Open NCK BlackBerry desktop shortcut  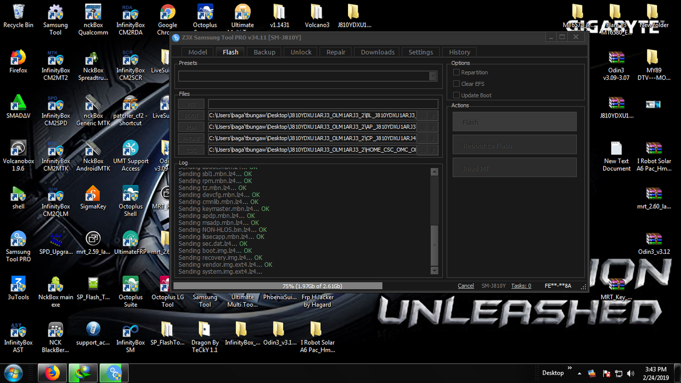point(55,337)
